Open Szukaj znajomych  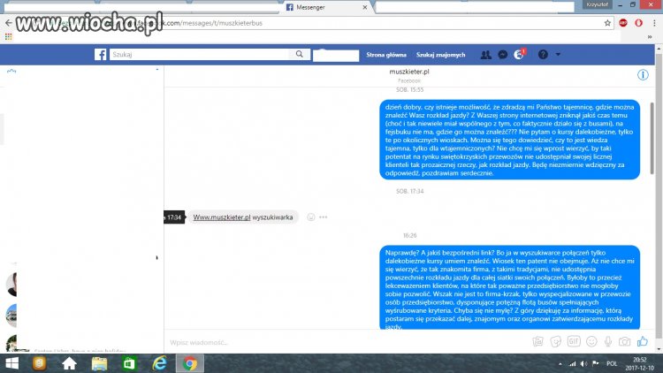pos(440,55)
